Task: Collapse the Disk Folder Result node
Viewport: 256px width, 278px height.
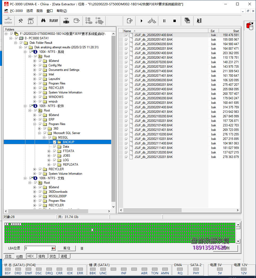Action: [x=15, y=43]
